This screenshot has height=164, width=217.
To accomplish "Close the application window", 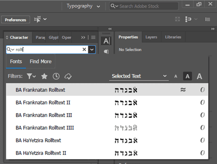I will point(211,4).
